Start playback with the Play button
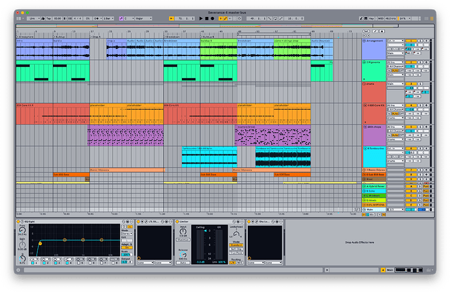450x292 pixels. (x=201, y=18)
